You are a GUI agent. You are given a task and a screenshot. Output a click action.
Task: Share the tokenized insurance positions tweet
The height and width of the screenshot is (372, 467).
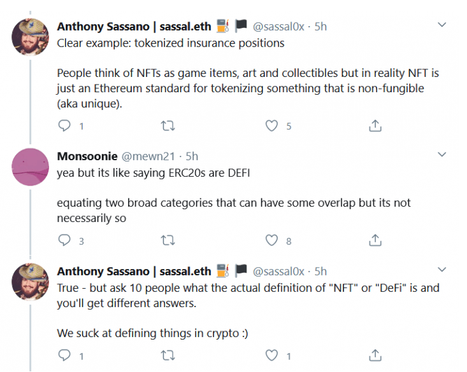375,126
